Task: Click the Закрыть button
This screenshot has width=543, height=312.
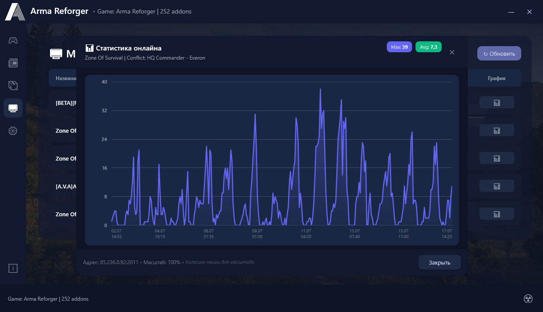Action: [439, 262]
